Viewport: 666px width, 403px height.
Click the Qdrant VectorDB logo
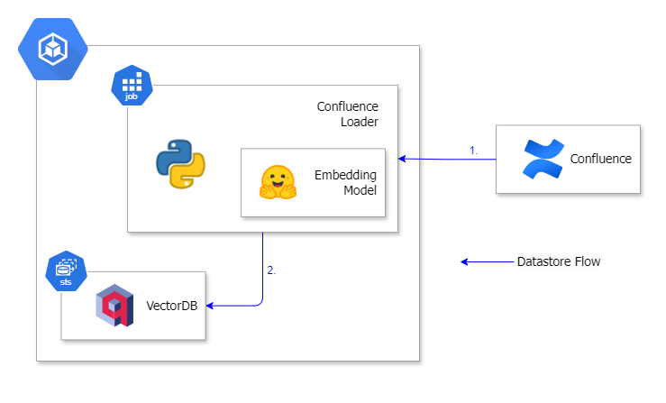point(114,306)
